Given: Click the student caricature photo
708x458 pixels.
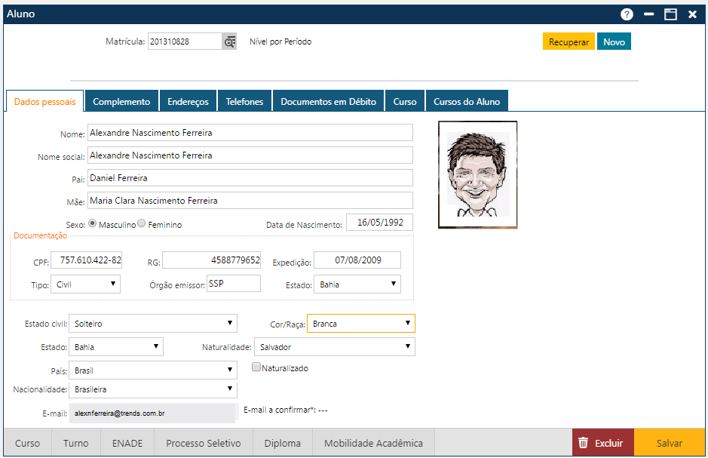Looking at the screenshot, I should (477, 174).
